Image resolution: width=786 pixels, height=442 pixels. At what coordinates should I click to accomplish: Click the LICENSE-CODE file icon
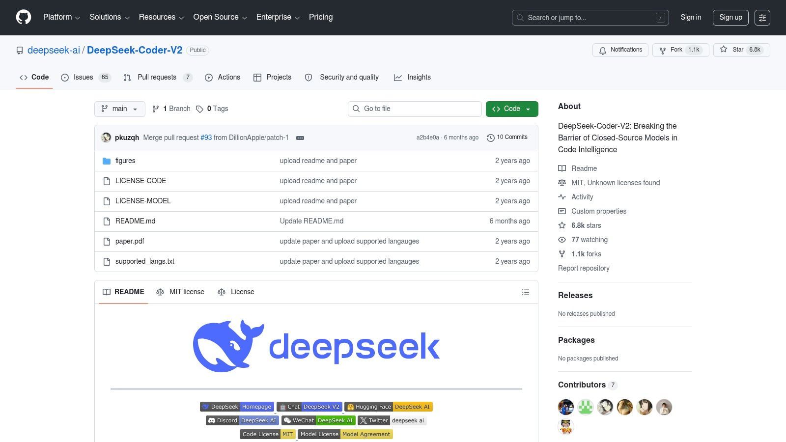point(107,181)
